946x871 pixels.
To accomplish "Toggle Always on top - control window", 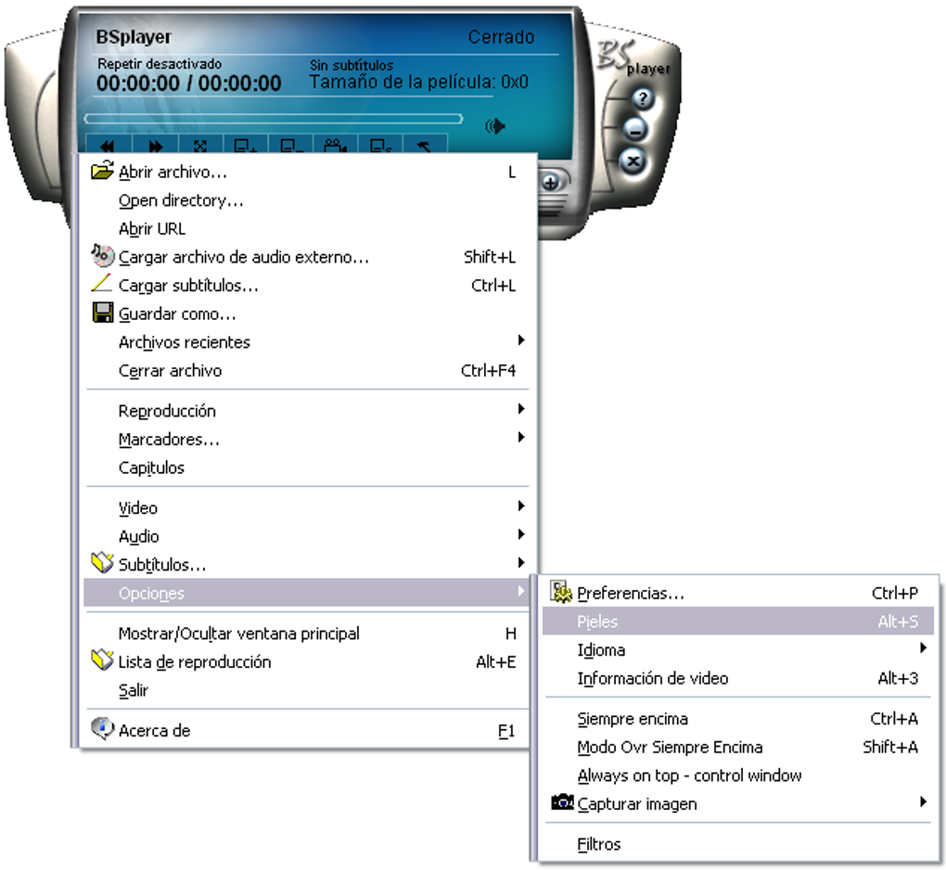I will tap(738, 775).
